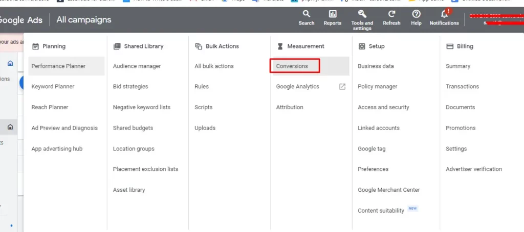Image resolution: width=524 pixels, height=232 pixels.
Task: Open Shared budgets
Action: click(133, 128)
